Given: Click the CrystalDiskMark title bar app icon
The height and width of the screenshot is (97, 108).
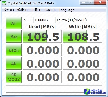Looking at the screenshot, I should [x=4, y=3].
